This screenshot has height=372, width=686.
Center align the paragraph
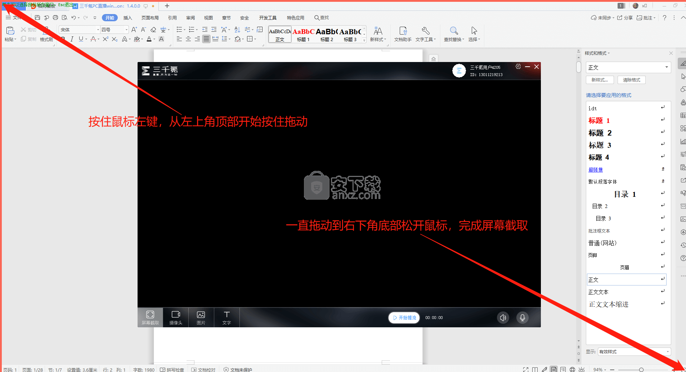click(188, 39)
